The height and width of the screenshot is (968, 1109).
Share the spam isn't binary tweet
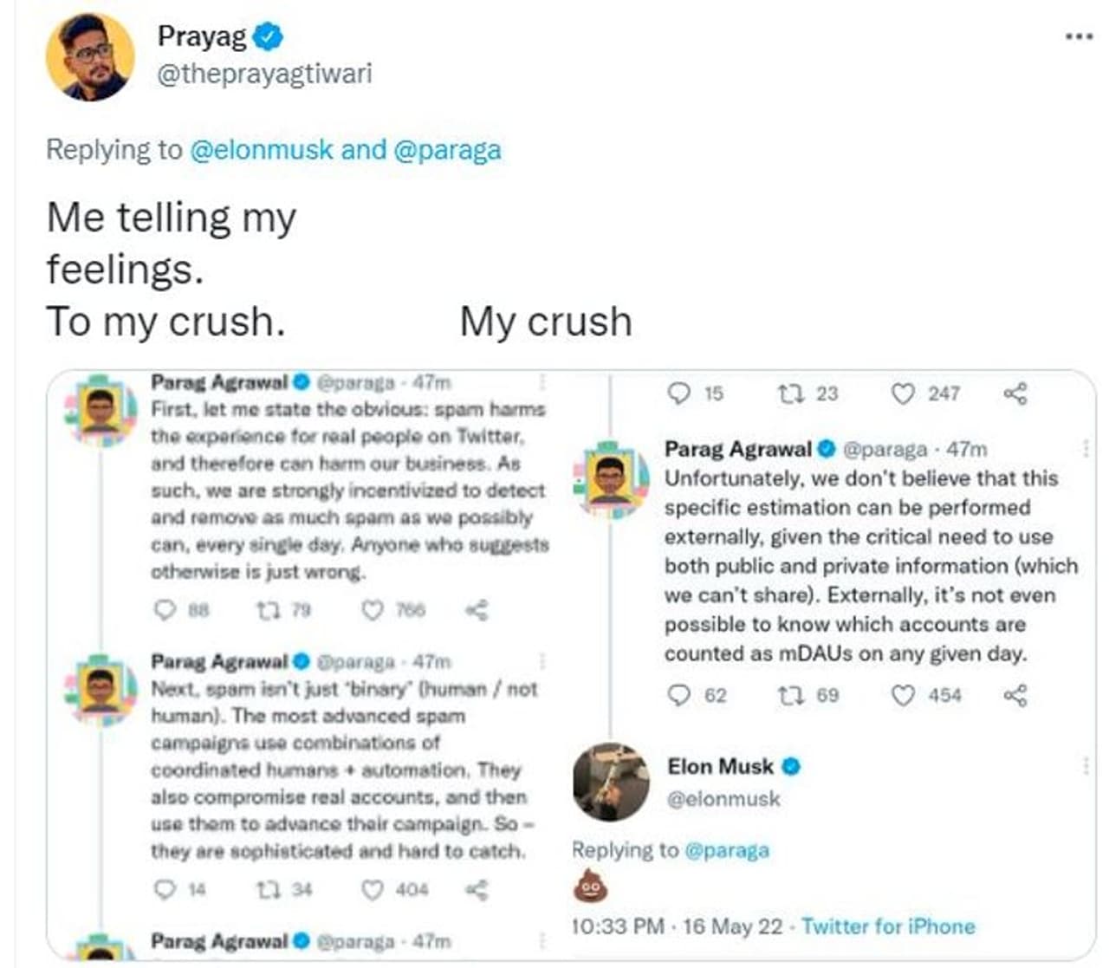tap(477, 889)
